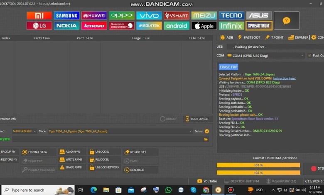Click the YouTube icon in status bar
This screenshot has height=195, width=324.
207,181
